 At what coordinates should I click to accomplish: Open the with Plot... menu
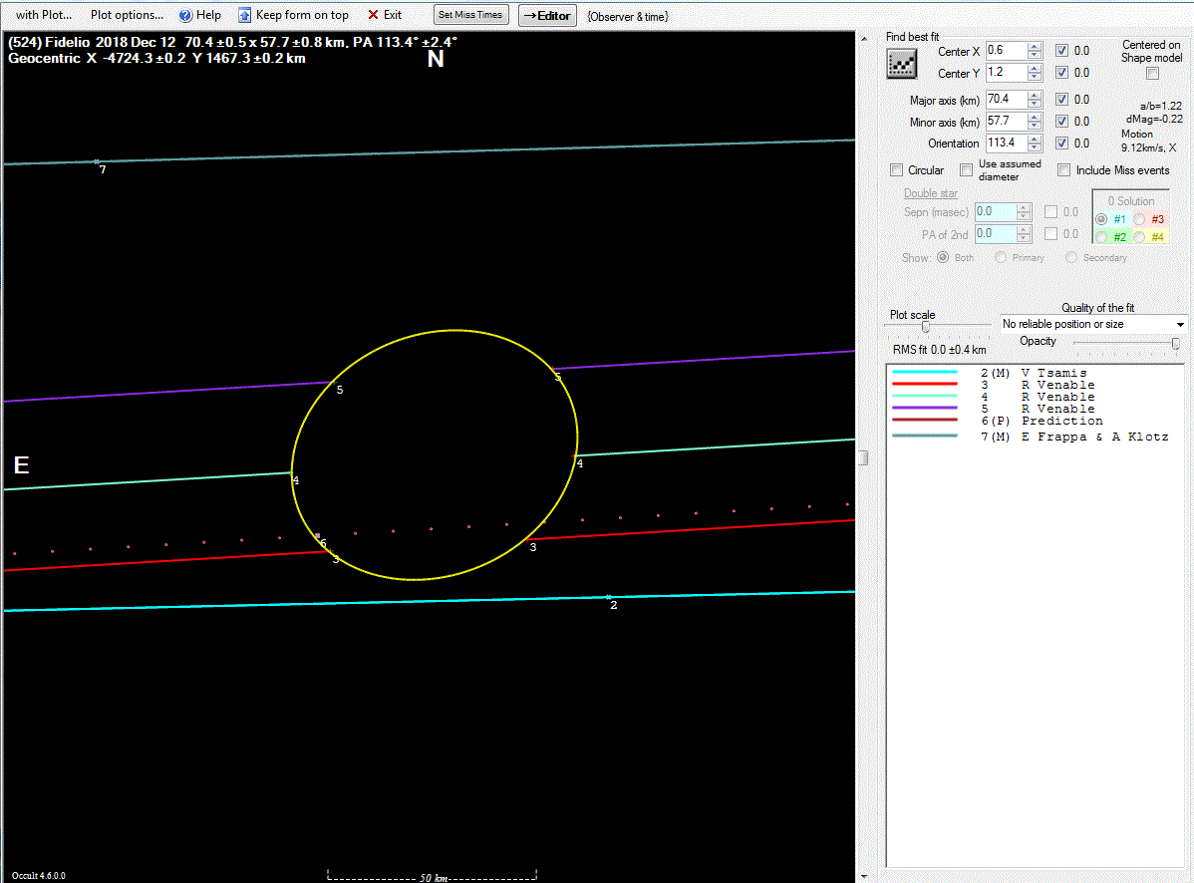[x=44, y=15]
